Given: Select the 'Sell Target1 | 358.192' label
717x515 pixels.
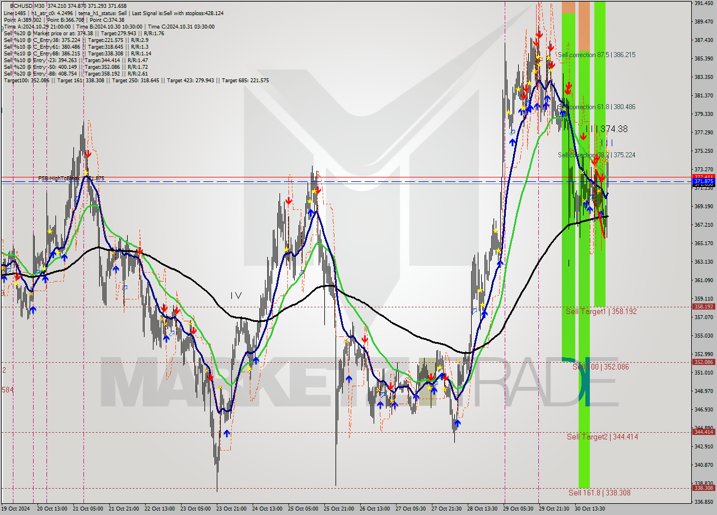Looking at the screenshot, I should pyautogui.click(x=601, y=311).
